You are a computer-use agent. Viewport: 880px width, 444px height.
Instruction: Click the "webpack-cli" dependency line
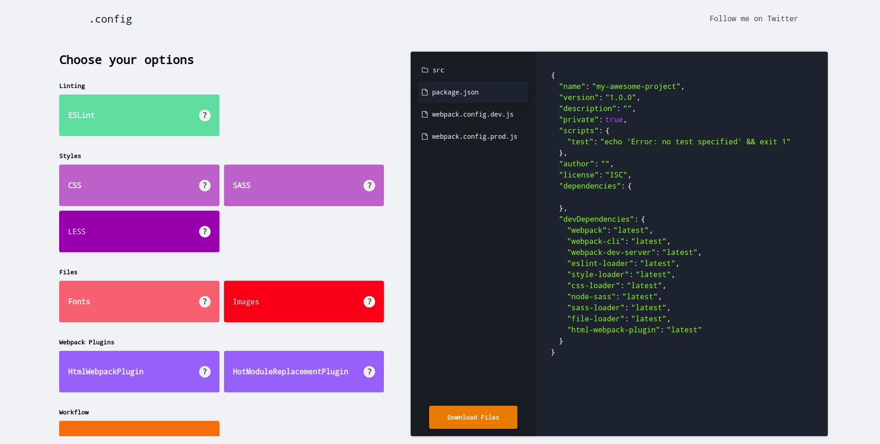pos(619,241)
